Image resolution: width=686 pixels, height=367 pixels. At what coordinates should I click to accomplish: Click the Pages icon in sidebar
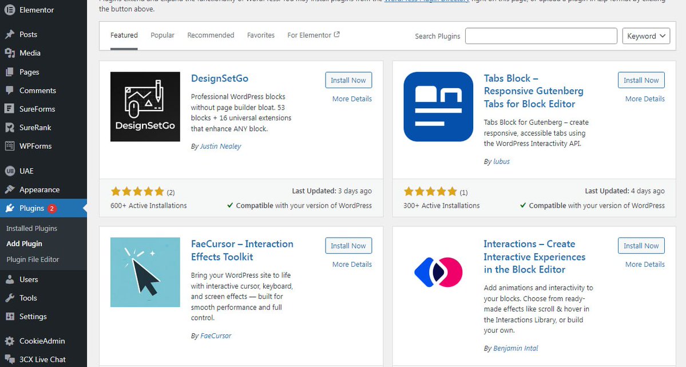[10, 72]
